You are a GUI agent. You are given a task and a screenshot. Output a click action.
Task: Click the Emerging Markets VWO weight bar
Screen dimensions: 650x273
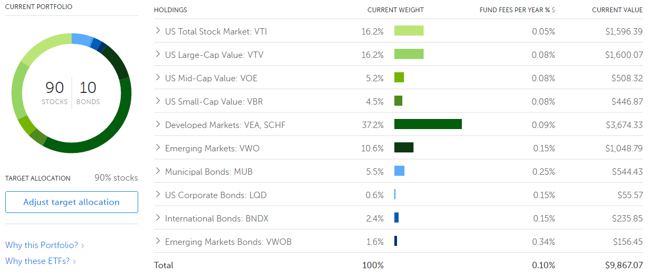404,148
